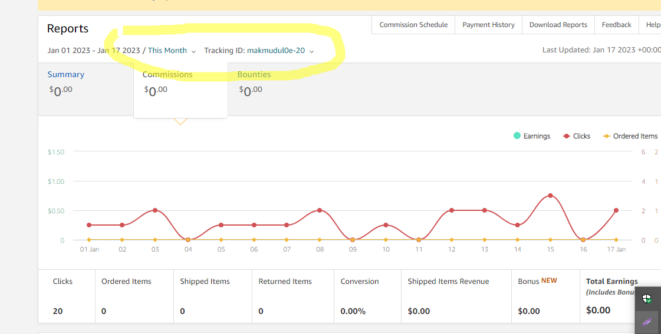661x334 pixels.
Task: Click the Clicks column header
Action: click(63, 282)
